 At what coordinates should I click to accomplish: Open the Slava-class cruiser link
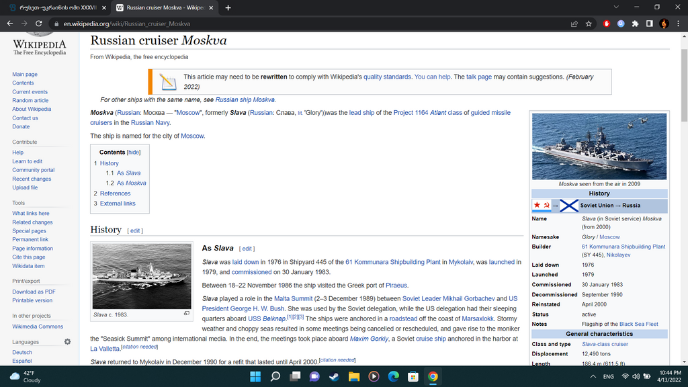point(605,344)
